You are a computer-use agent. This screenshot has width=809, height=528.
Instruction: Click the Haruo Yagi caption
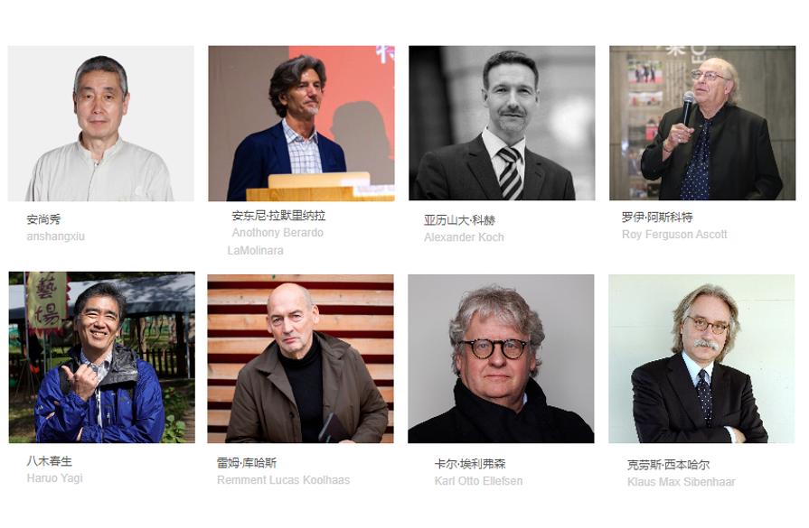pyautogui.click(x=55, y=478)
